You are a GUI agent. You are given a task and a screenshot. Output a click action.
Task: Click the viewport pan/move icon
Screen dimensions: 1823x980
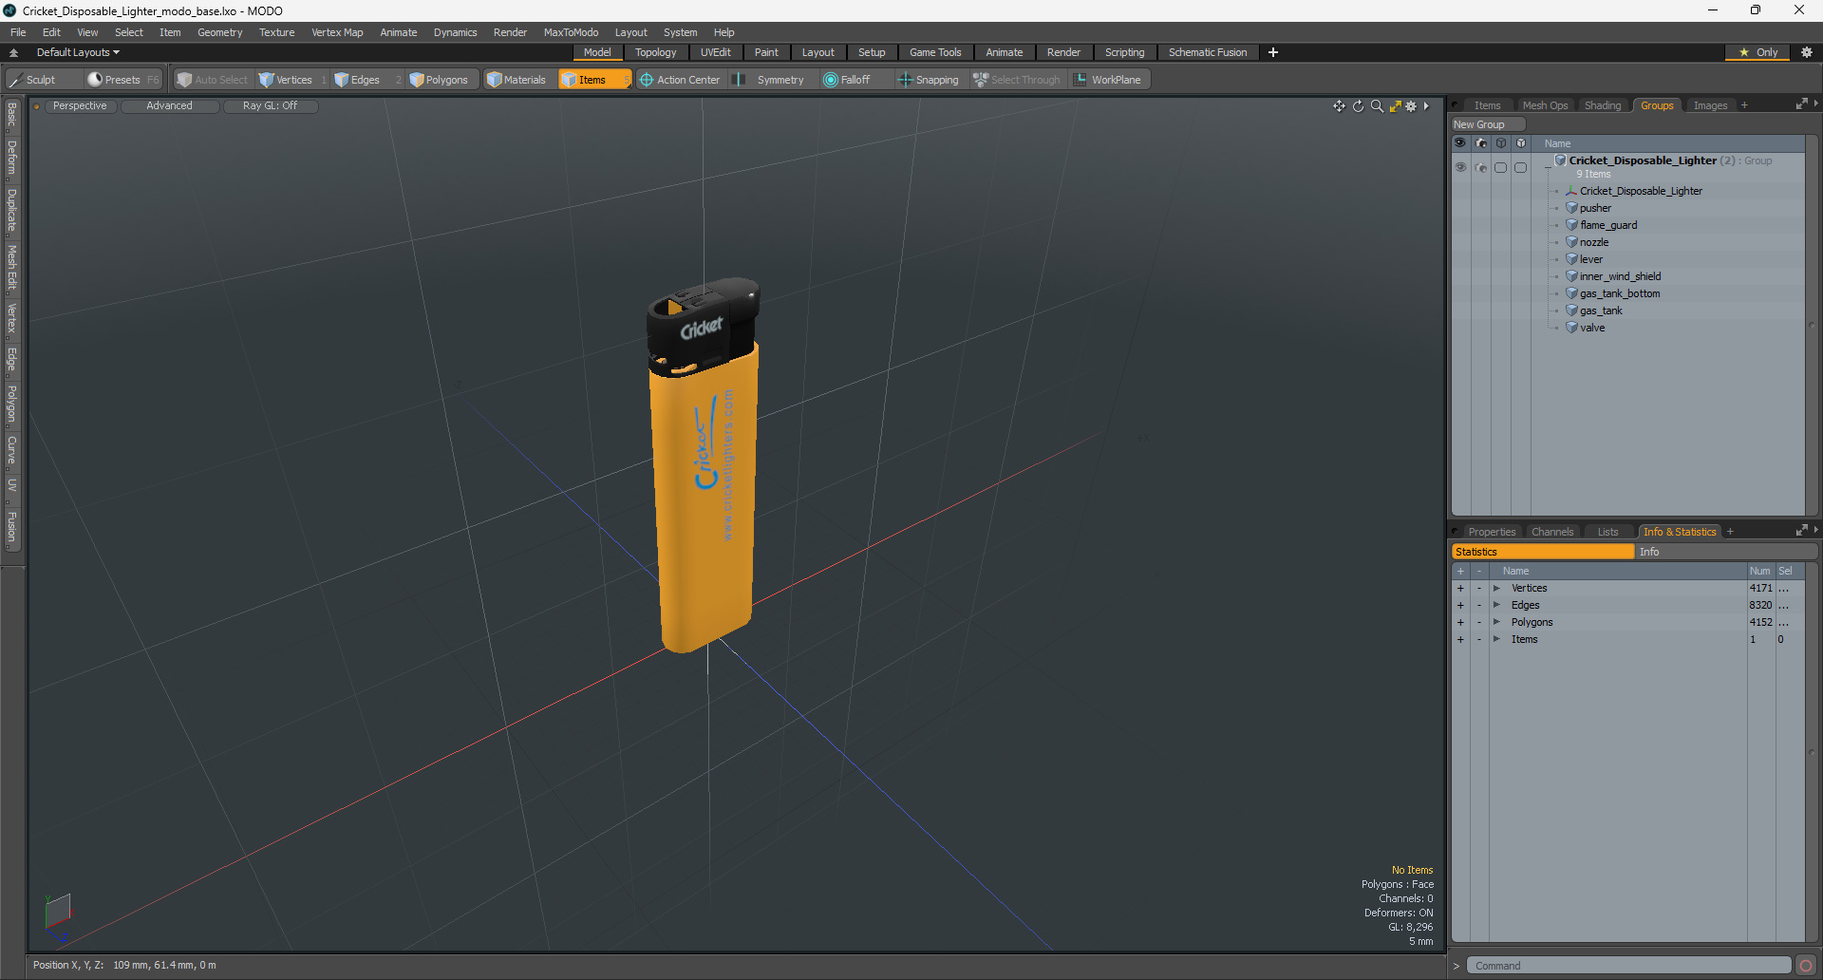coord(1339,106)
